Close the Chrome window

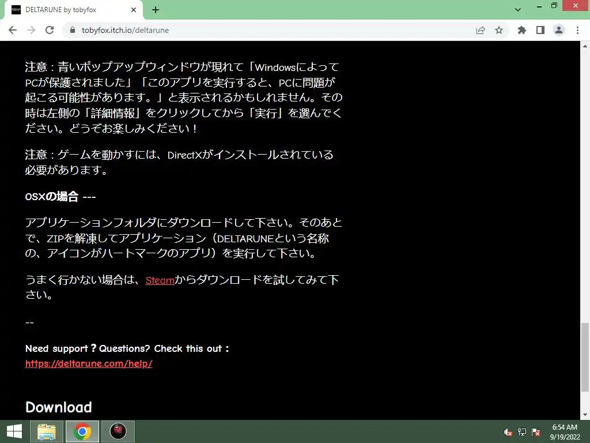click(576, 6)
